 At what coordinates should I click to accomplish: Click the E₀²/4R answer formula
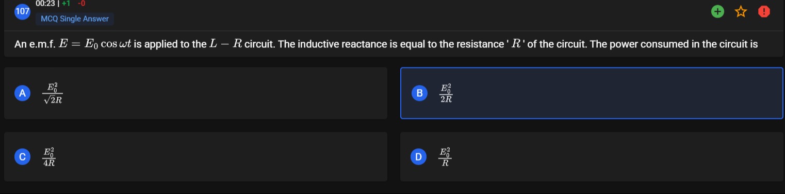pyautogui.click(x=50, y=156)
